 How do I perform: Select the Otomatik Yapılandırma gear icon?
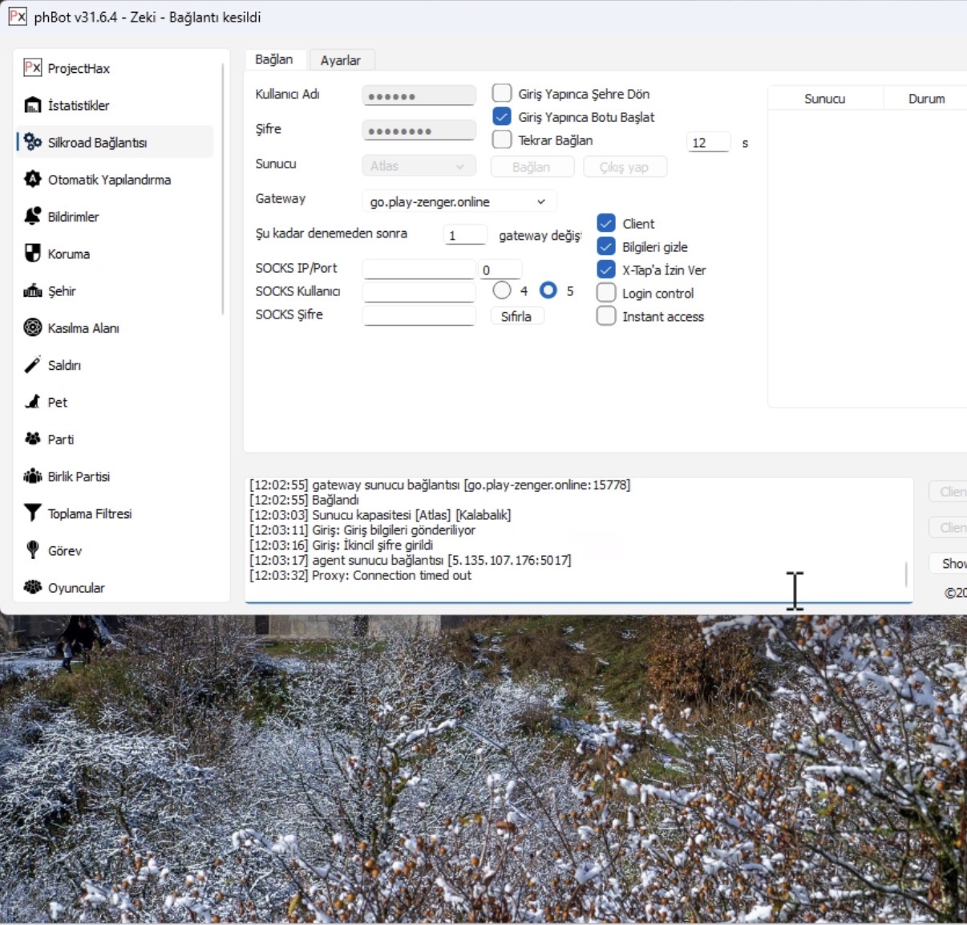(32, 179)
